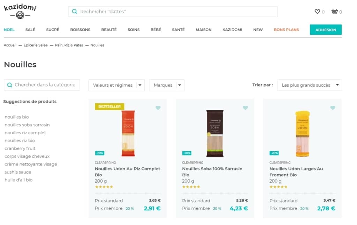Select suggestion sushis sauce
The image size is (357, 225).
pyautogui.click(x=18, y=172)
